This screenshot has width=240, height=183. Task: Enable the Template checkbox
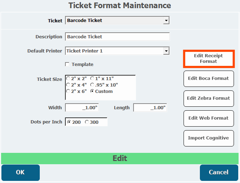tap(67, 64)
